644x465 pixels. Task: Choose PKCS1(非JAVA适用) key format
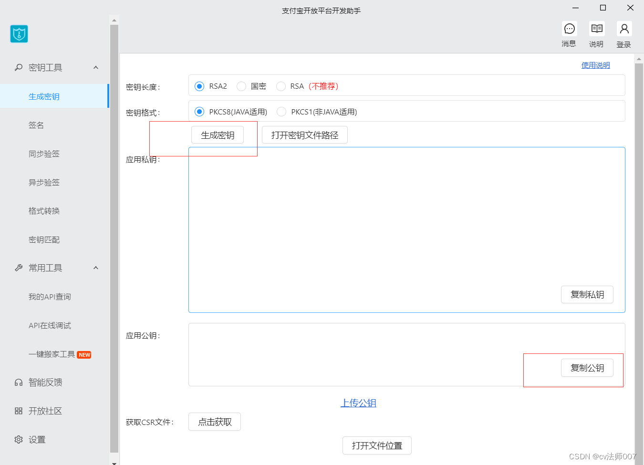coord(281,112)
